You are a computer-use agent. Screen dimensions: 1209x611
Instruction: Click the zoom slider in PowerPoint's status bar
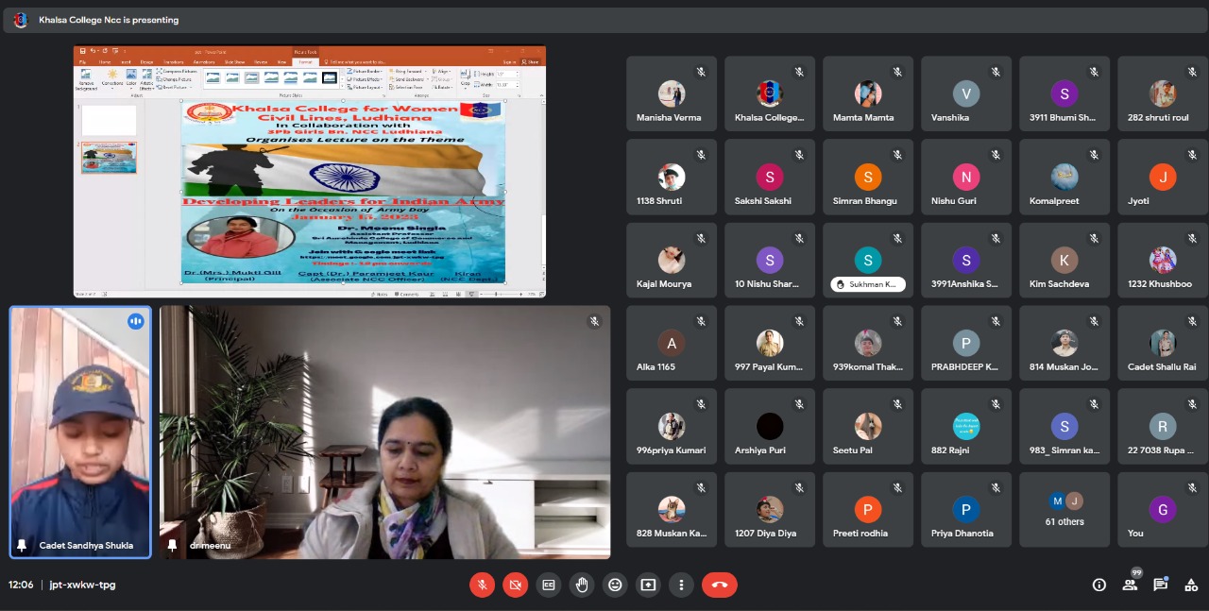click(502, 294)
